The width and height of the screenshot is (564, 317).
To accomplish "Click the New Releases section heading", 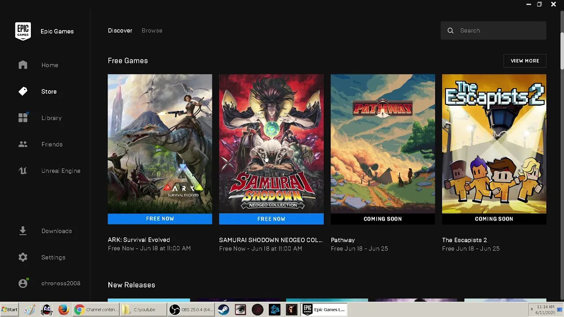I will click(131, 285).
